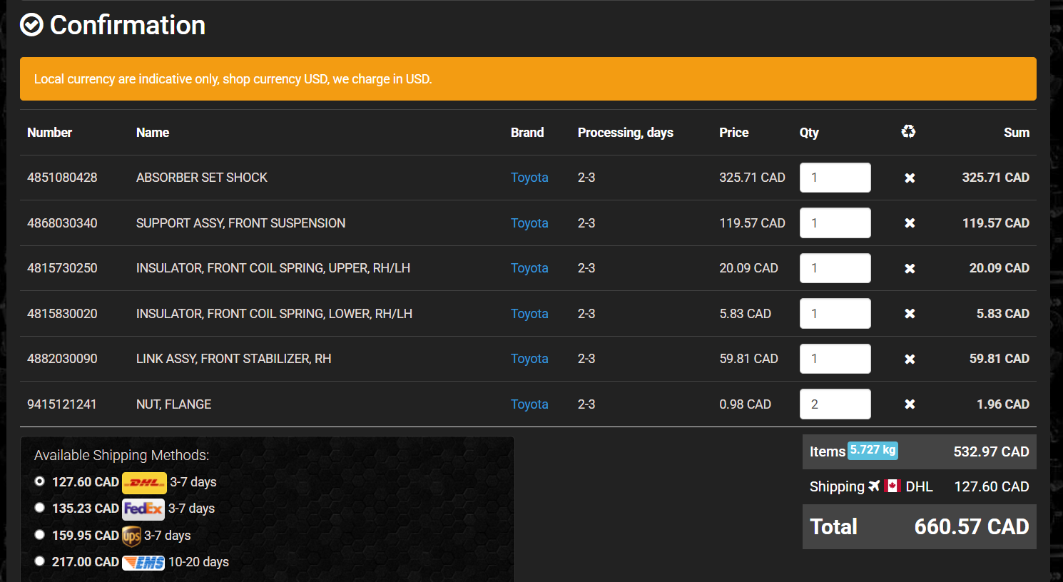1063x582 pixels.
Task: Click the Confirmation checkmark circle icon
Action: point(31,25)
